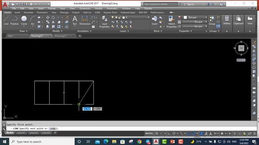The height and width of the screenshot is (145, 259).
Task: Click the Undo arrow in quick access toolbar
Action: click(x=36, y=4)
